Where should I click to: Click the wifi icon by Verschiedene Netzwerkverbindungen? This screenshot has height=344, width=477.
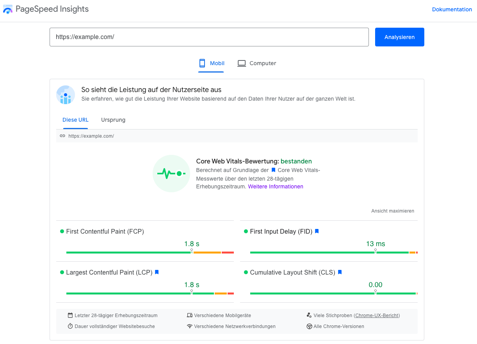point(190,326)
